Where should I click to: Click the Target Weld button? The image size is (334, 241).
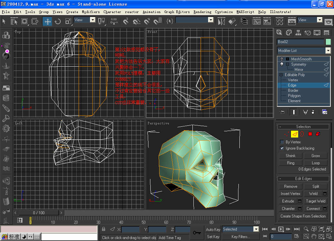(x=315, y=201)
